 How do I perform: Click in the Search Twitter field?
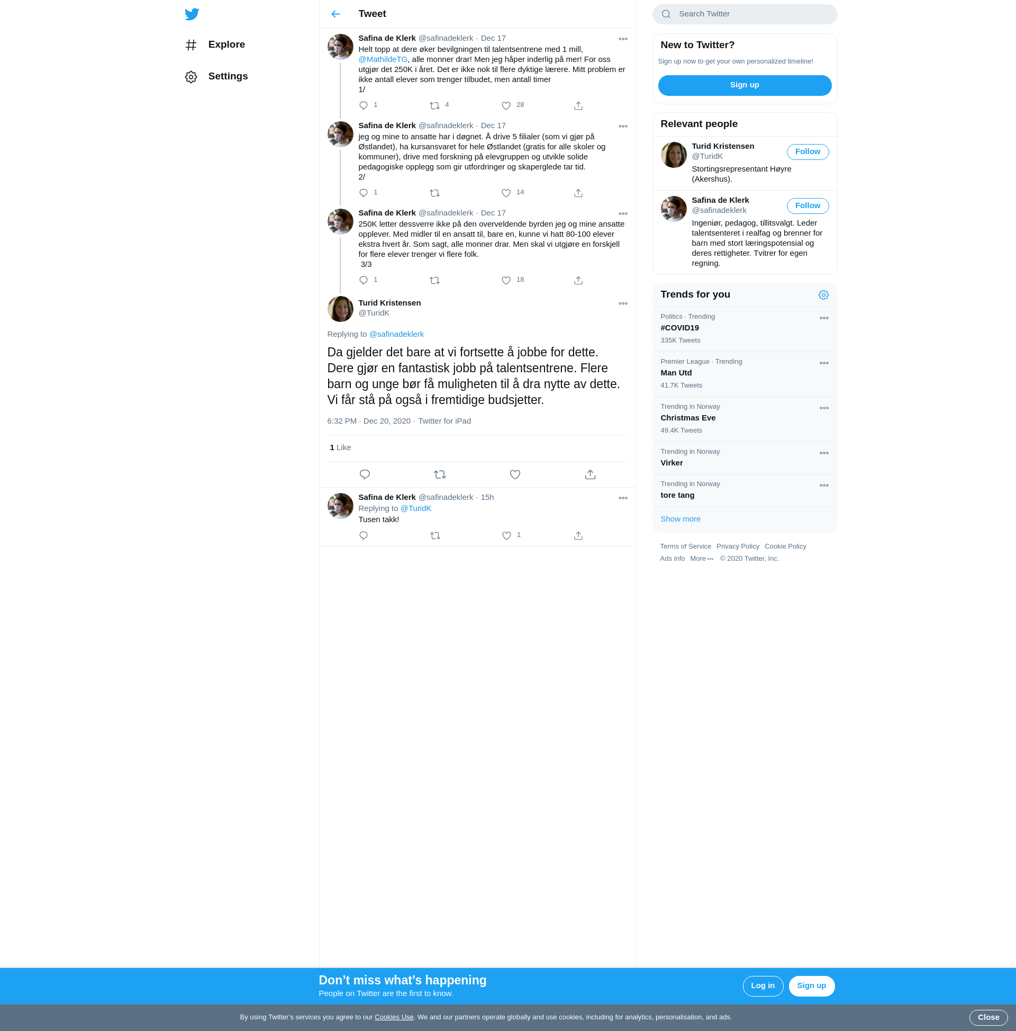[x=745, y=14]
